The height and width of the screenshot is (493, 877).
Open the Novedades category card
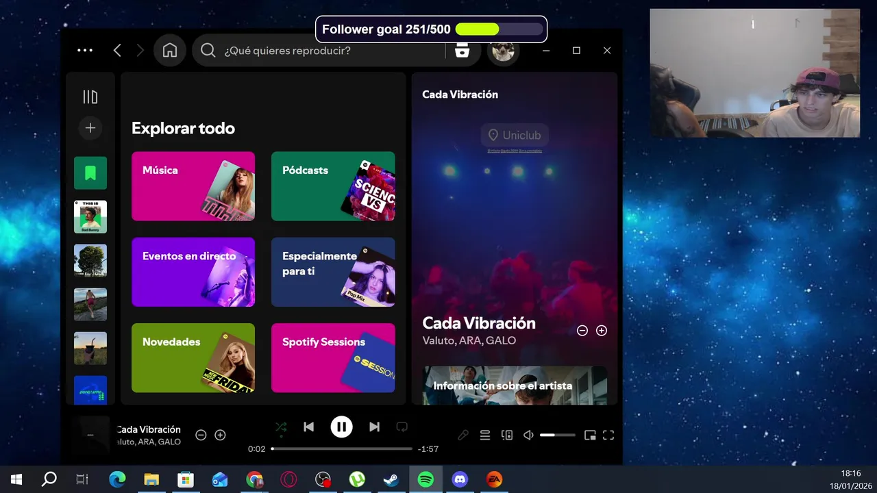coord(193,357)
